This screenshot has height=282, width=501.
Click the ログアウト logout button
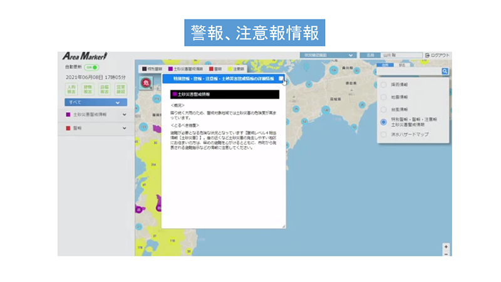(437, 55)
